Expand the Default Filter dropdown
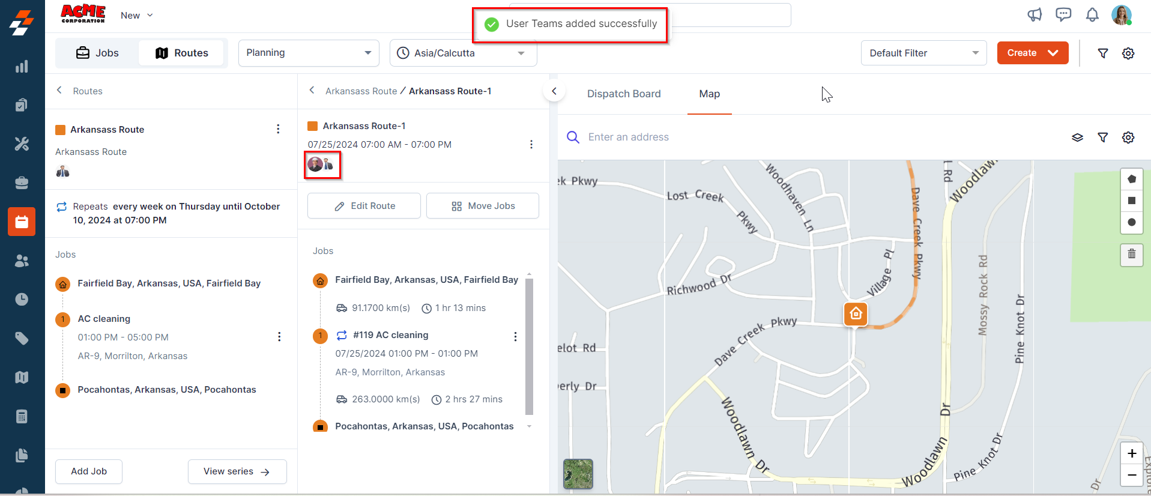The image size is (1151, 496). 923,53
